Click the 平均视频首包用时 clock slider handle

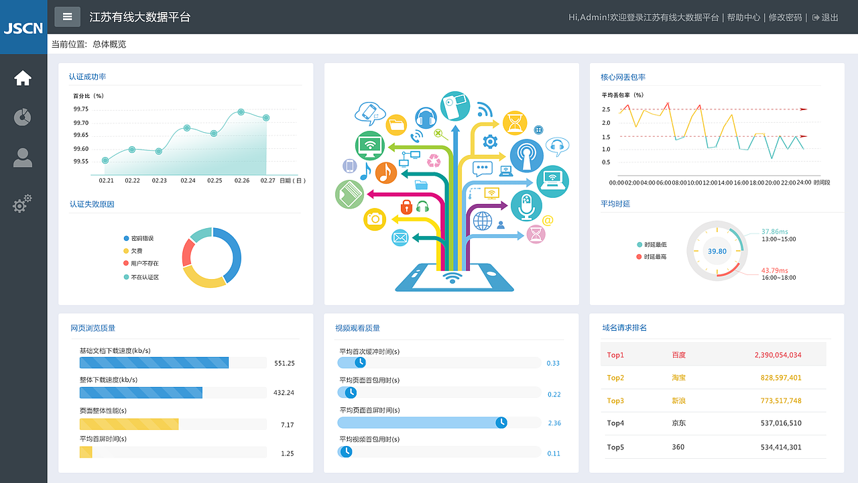pyautogui.click(x=346, y=452)
